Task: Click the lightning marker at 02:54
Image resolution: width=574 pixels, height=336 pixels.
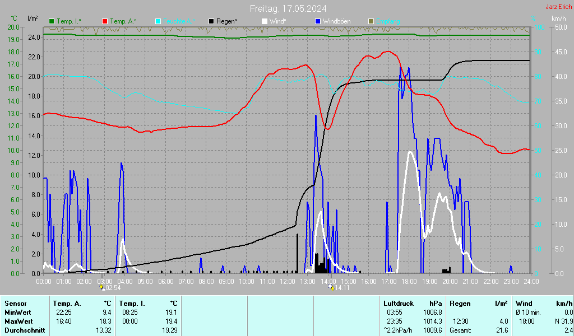Action: pos(101,287)
